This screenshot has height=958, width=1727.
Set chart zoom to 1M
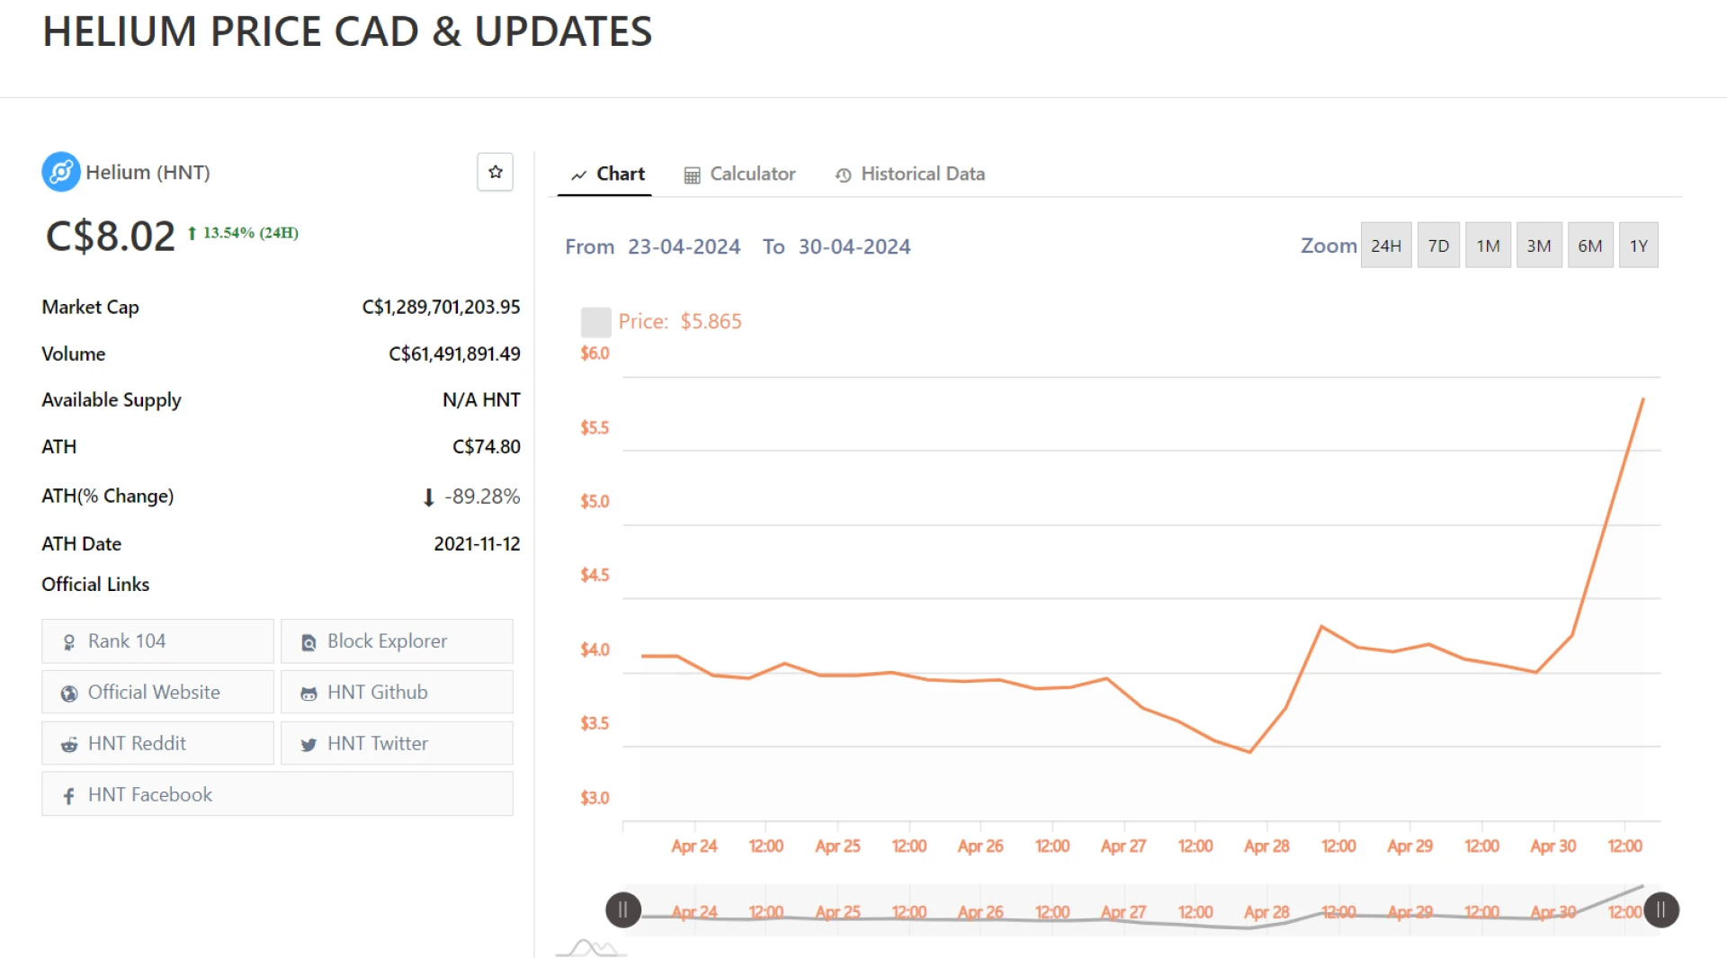(x=1488, y=246)
